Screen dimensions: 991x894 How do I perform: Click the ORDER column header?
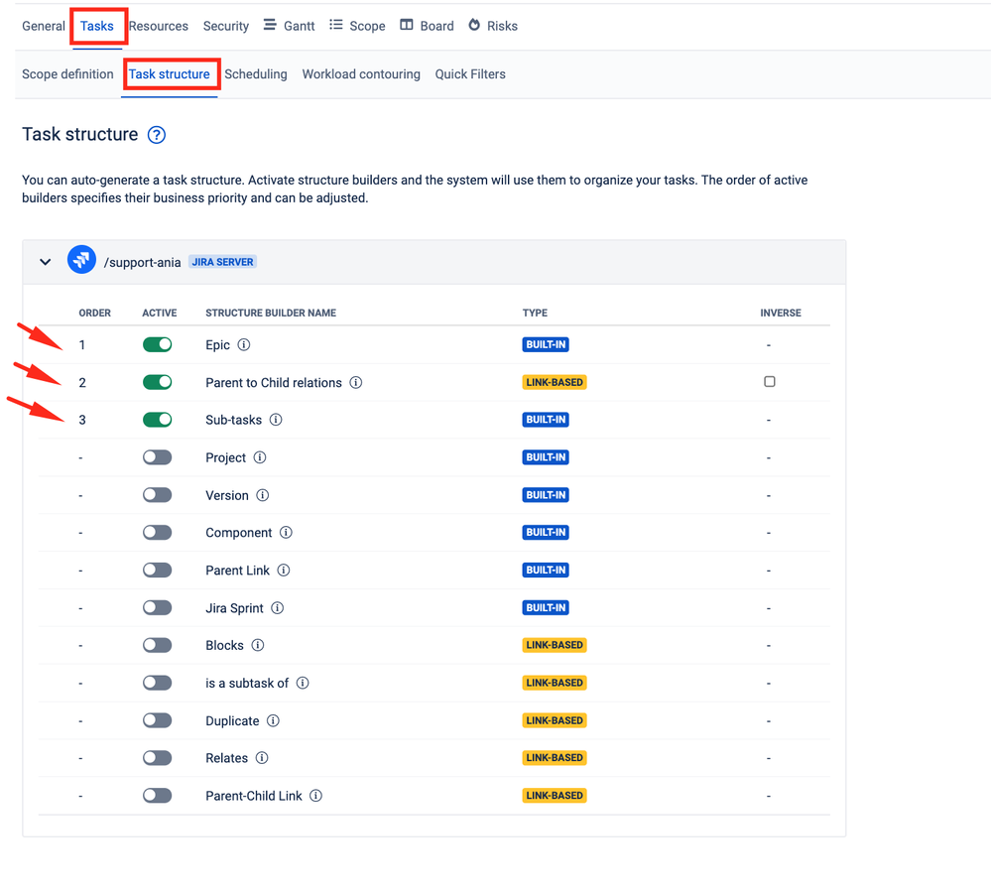click(x=95, y=313)
